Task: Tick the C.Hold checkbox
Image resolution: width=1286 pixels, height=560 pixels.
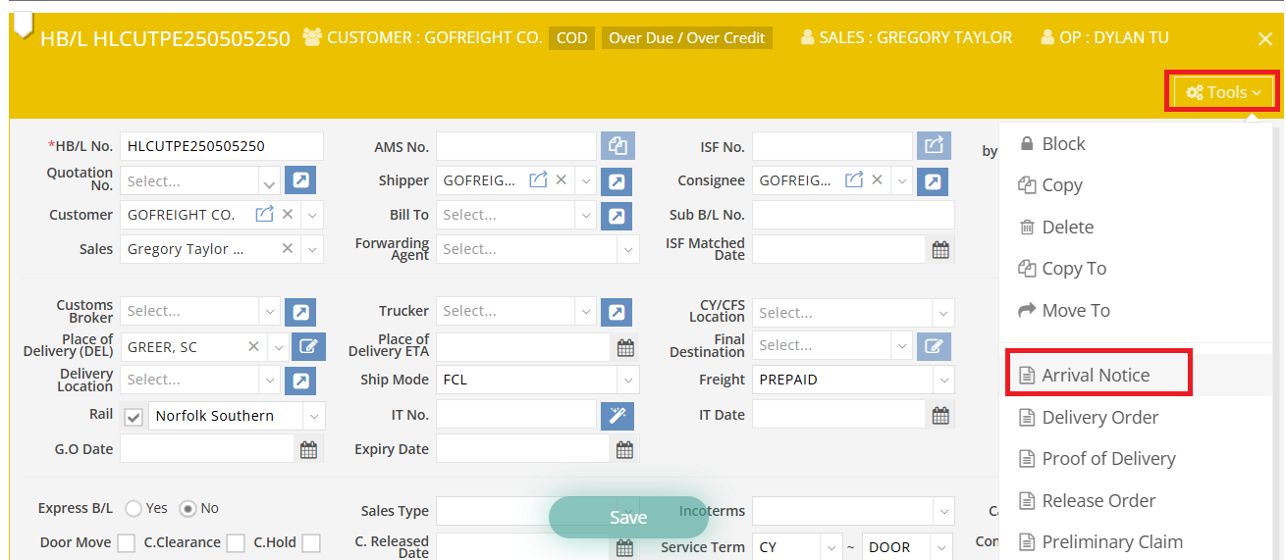Action: click(x=311, y=543)
